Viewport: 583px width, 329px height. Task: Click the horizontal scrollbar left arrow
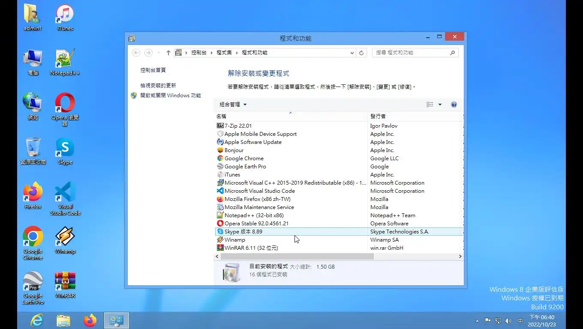coord(217,257)
